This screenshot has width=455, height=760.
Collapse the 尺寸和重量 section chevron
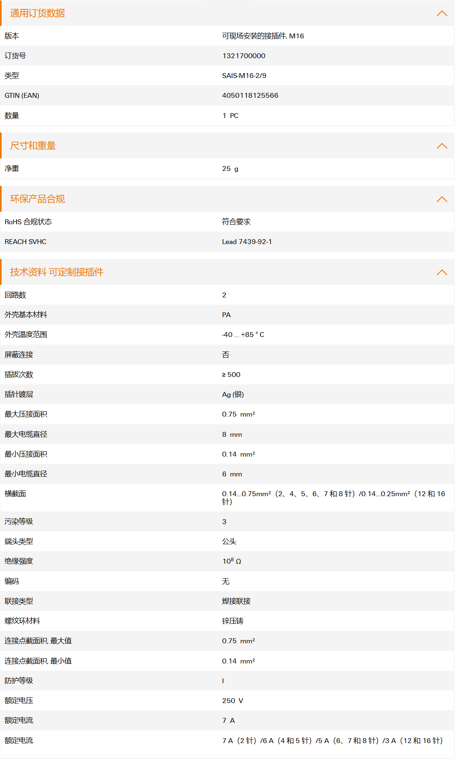point(442,146)
